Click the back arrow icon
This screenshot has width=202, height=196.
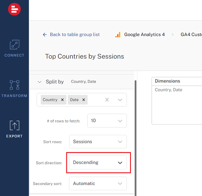point(45,34)
